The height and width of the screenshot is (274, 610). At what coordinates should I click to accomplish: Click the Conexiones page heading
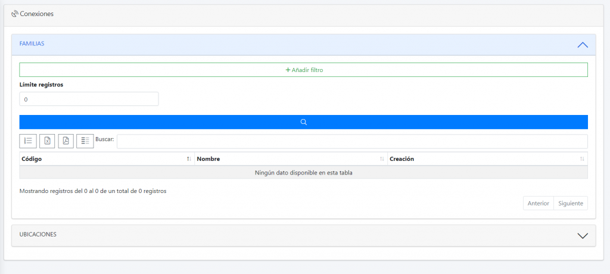click(x=37, y=14)
